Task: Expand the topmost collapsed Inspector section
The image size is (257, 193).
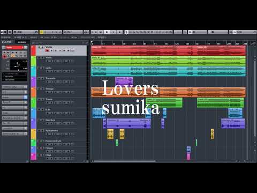Action: tap(14, 87)
